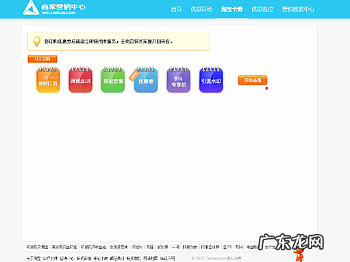The height and width of the screenshot is (262, 350).
Task: Click the orange 马上订购 button
Action: click(x=42, y=59)
